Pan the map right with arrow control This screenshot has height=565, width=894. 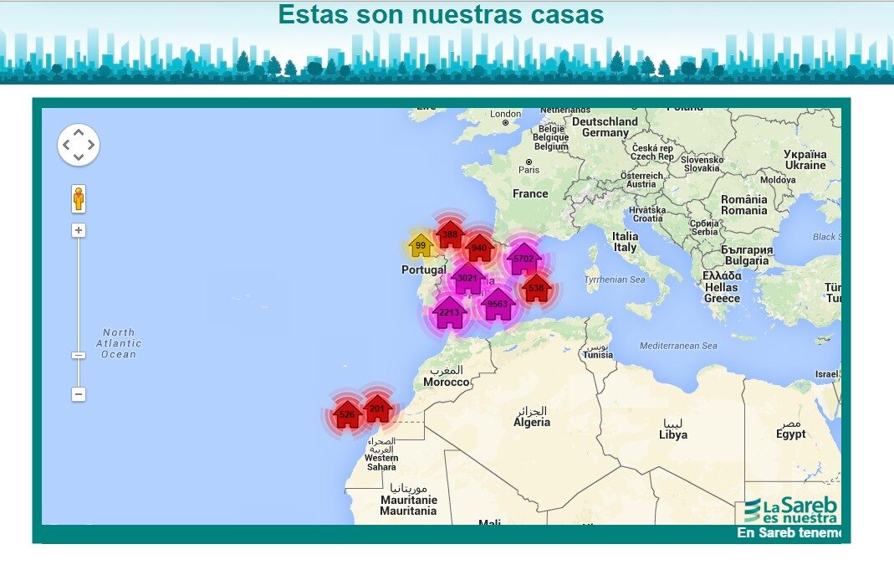click(x=91, y=145)
